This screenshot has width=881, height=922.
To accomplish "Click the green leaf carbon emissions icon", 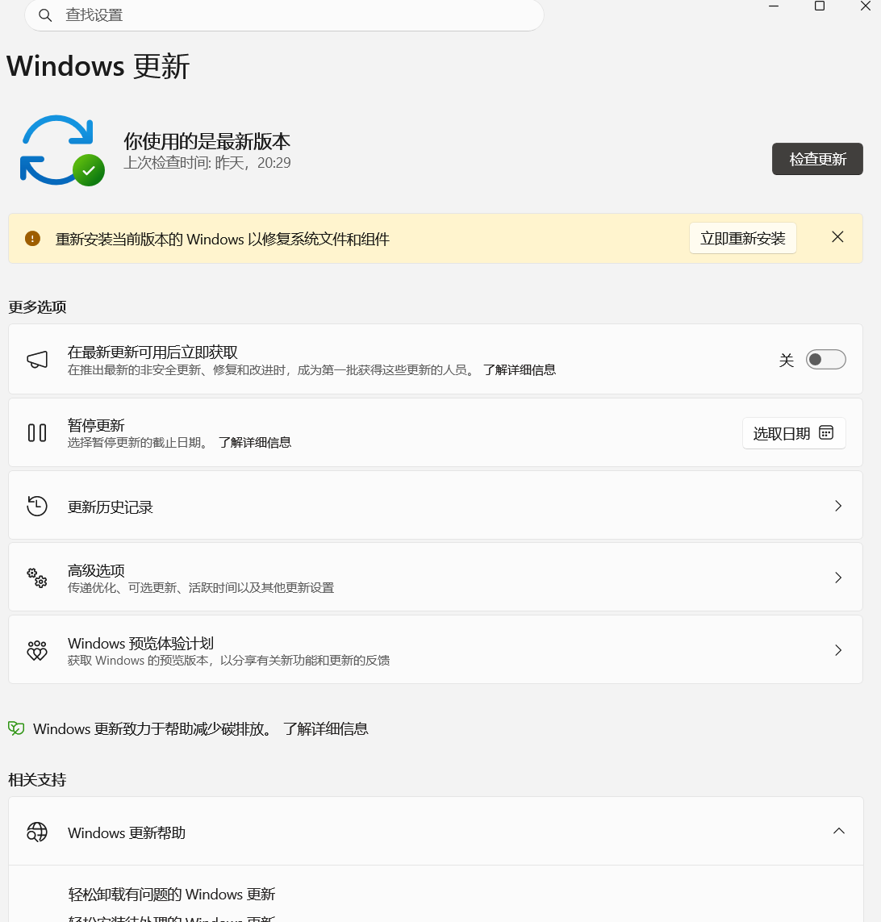I will 16,728.
